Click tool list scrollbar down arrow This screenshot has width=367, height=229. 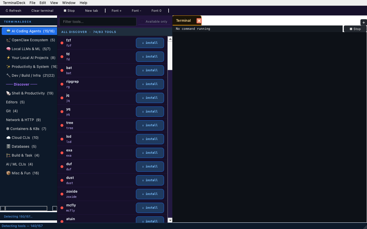(x=170, y=220)
